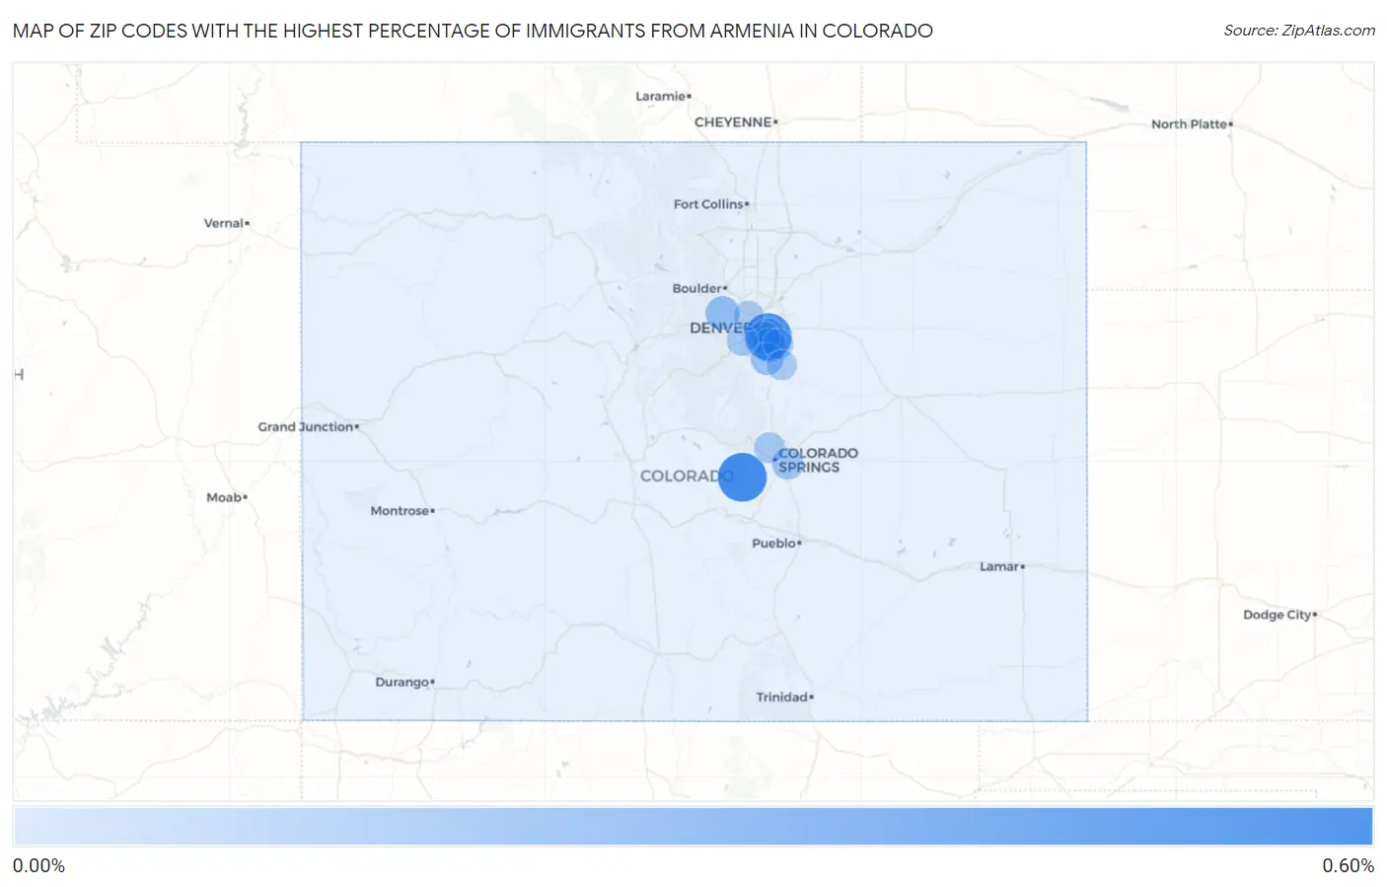1387x887 pixels.
Task: Click the Colorado Springs label
Action: coord(817,460)
